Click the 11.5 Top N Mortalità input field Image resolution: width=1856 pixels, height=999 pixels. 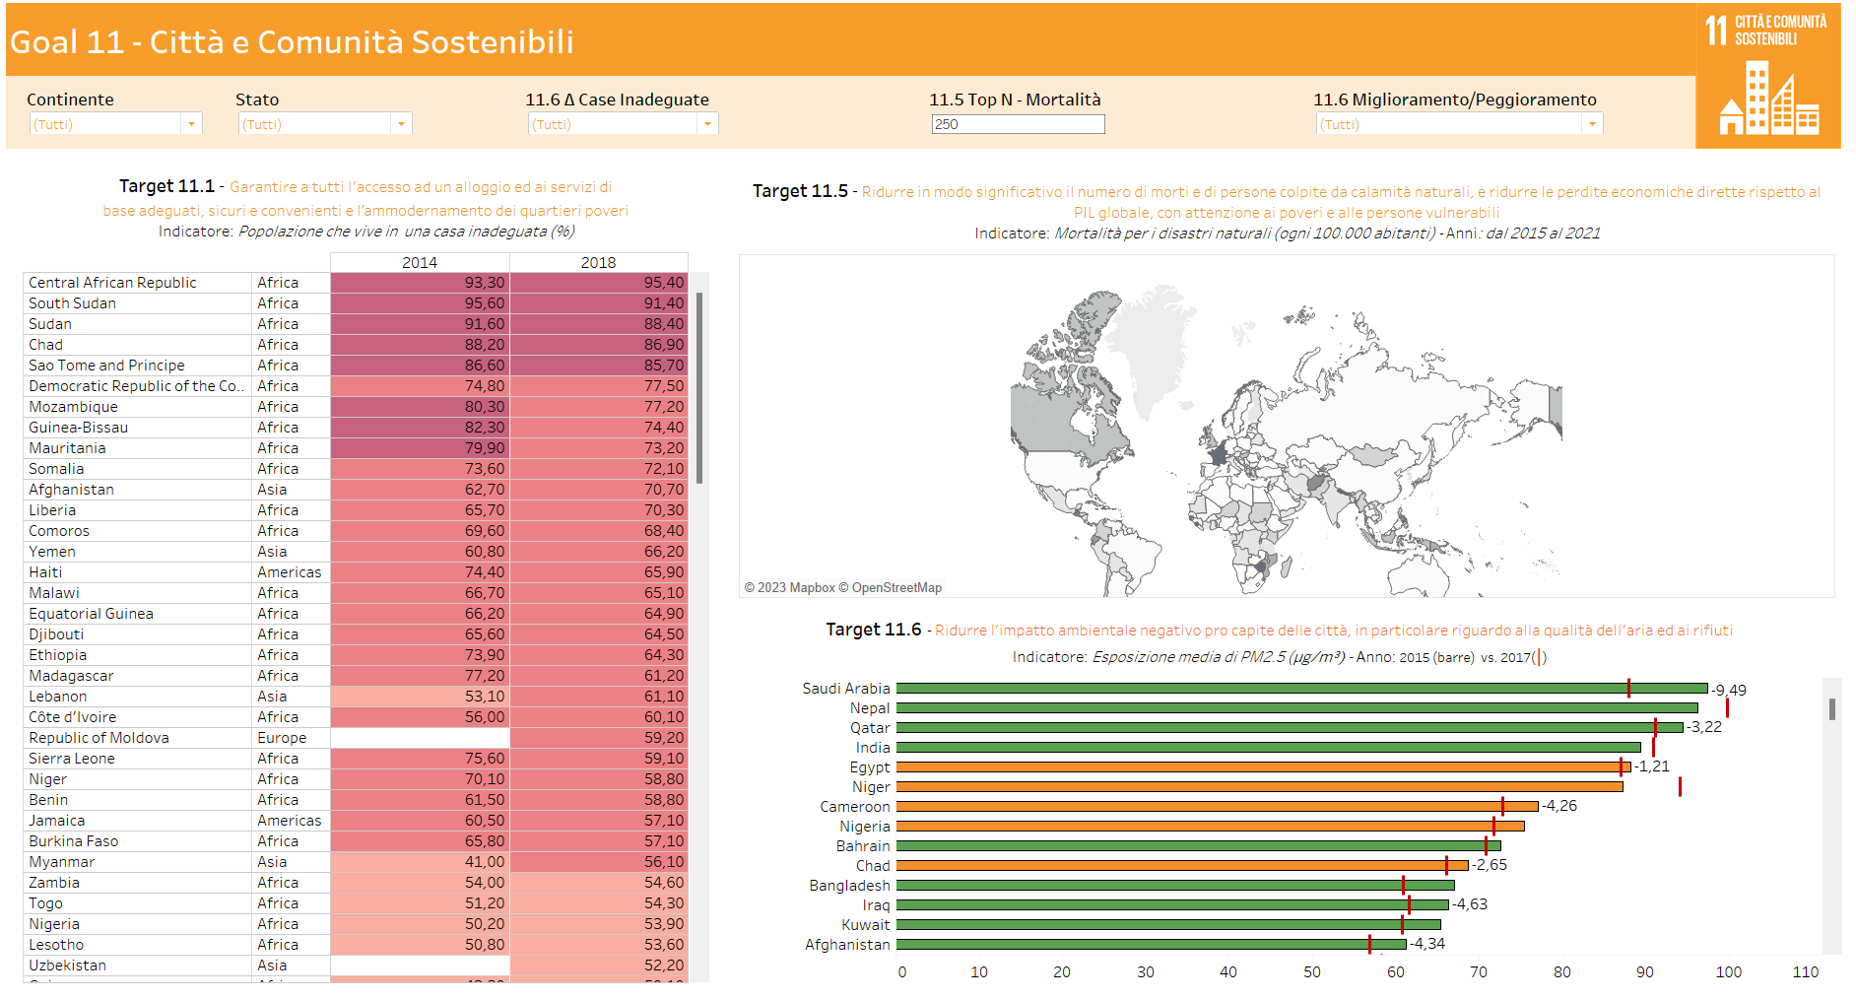(x=1017, y=124)
